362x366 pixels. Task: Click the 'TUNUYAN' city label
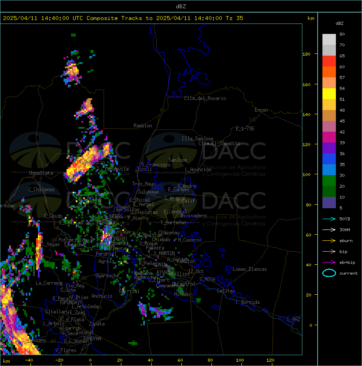pyautogui.click(x=92, y=339)
